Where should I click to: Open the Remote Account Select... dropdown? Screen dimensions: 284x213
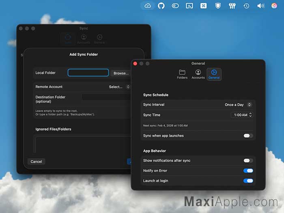pyautogui.click(x=119, y=87)
